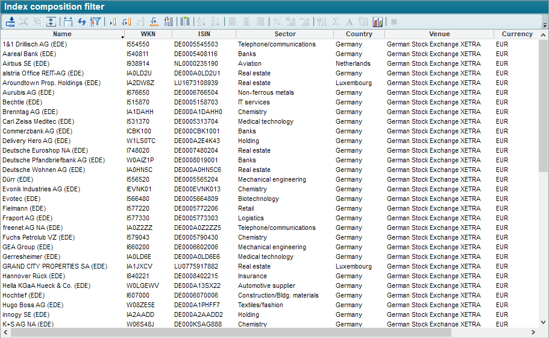Click the blue column-width bracket toolbar icon
The height and width of the screenshot is (338, 549).
[x=67, y=22]
